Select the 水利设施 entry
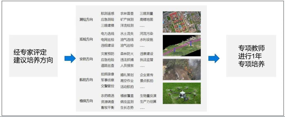The width and height of the screenshot is (285, 117). (146, 40)
